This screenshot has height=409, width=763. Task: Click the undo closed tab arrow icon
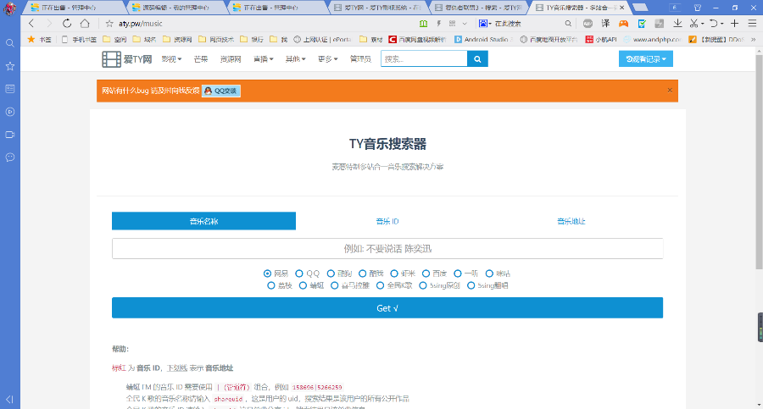coord(713,24)
